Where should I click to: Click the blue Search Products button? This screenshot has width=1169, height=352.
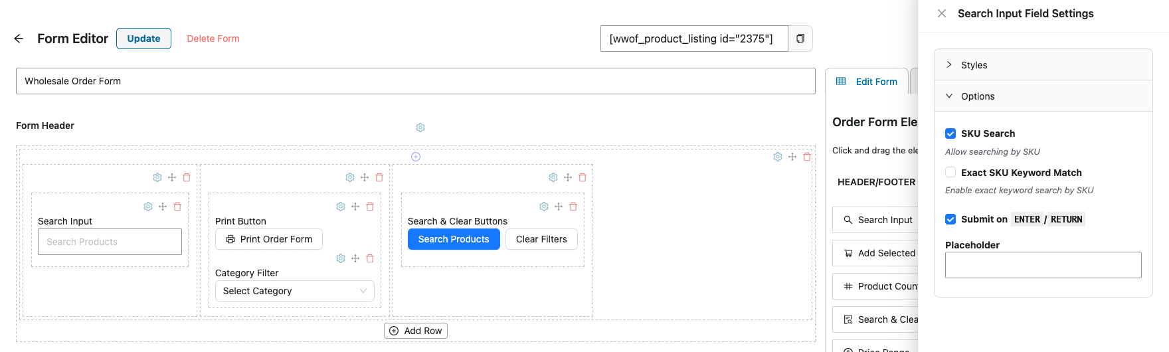[x=454, y=239]
